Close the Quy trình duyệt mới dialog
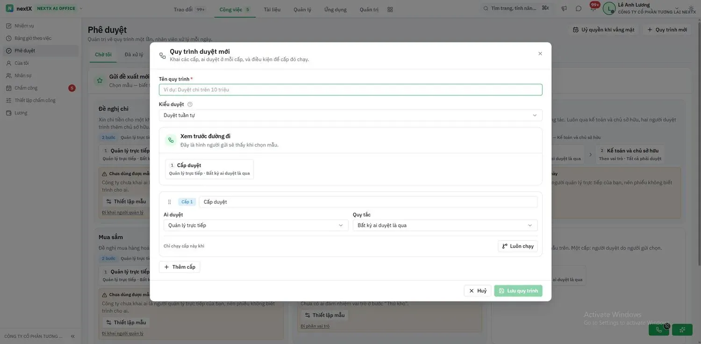This screenshot has width=701, height=344. [540, 54]
